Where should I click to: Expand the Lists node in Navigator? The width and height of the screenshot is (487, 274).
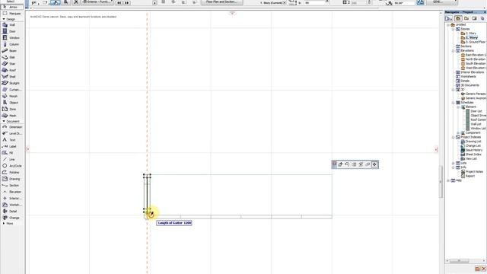point(454,163)
